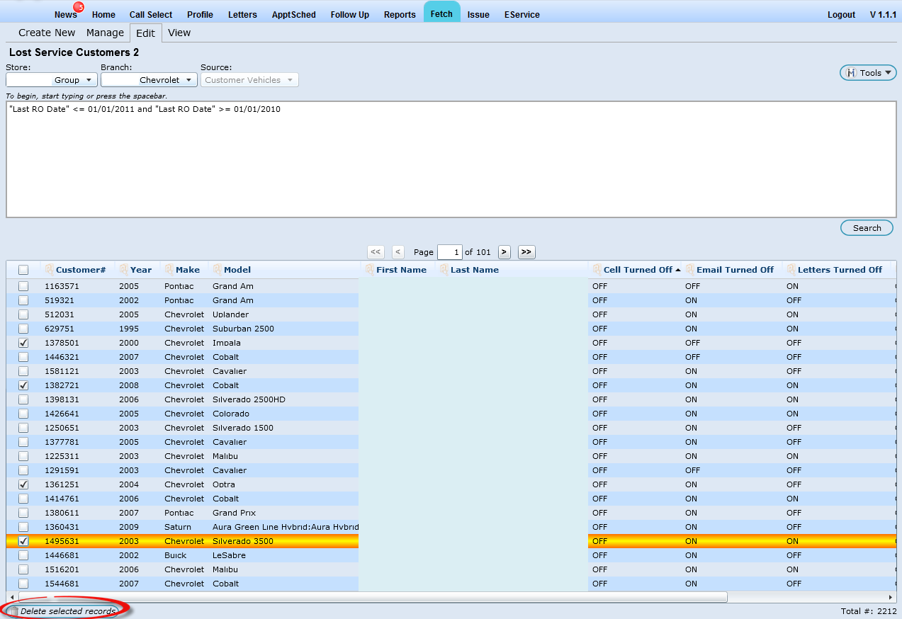
Task: Open the Branch dropdown showing Chevrolet
Action: [x=149, y=80]
